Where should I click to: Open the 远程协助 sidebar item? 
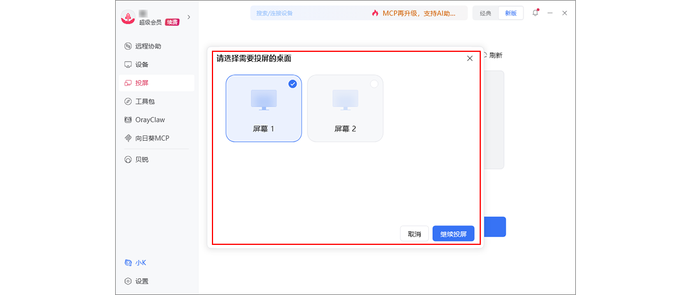157,46
